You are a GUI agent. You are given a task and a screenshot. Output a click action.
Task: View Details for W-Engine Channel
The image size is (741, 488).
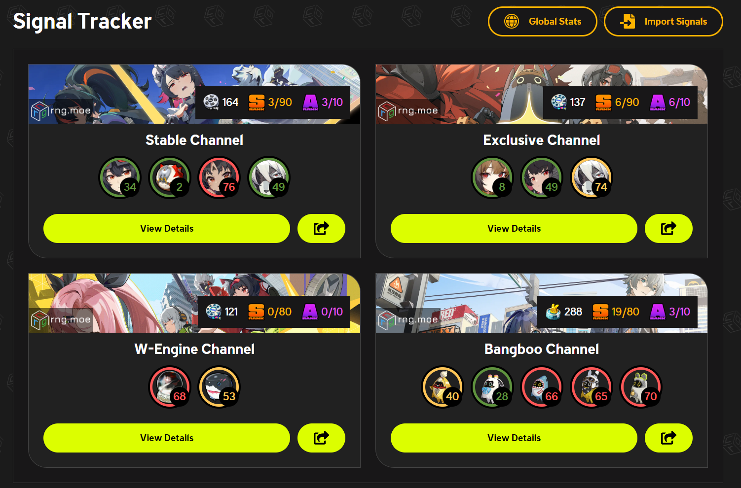[167, 438]
